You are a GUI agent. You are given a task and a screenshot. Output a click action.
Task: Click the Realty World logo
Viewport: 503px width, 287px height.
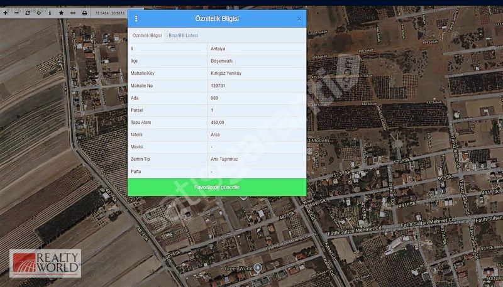point(45,263)
